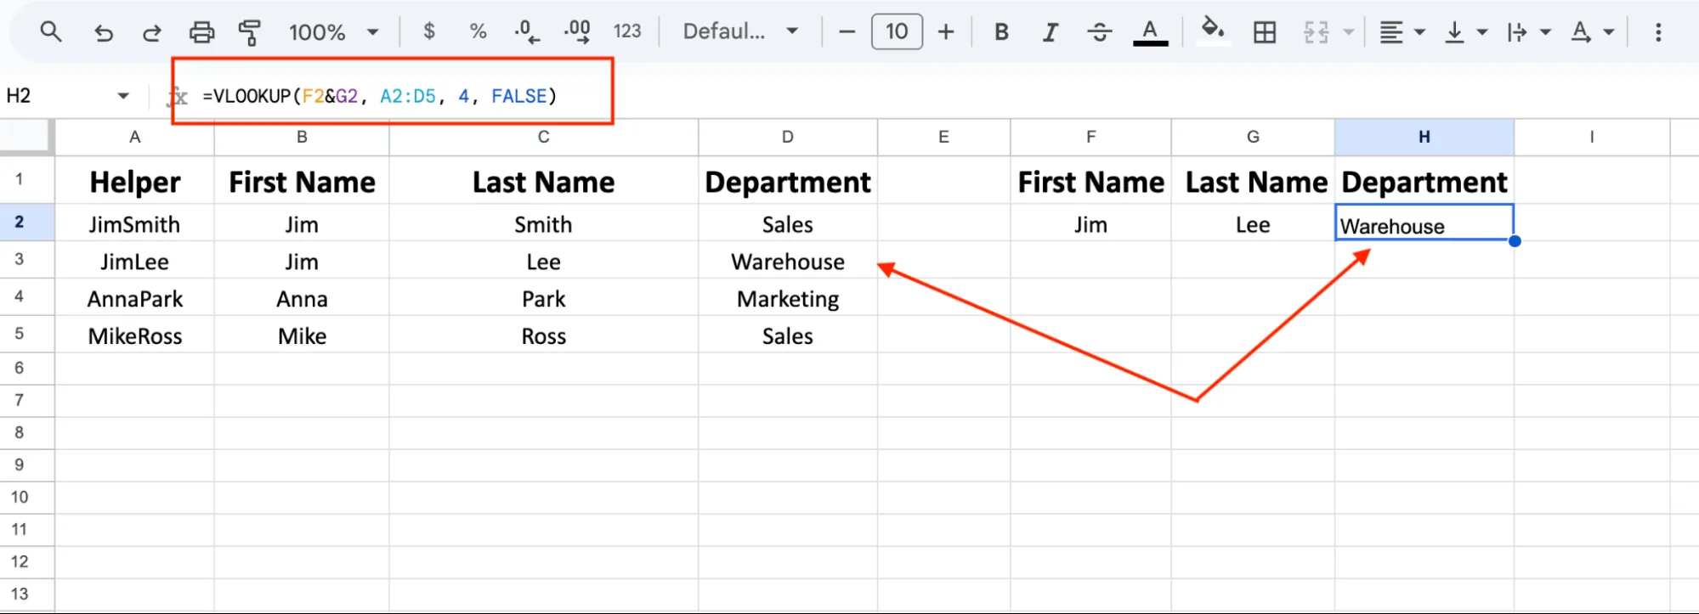The image size is (1699, 614).
Task: Click the Borders icon
Action: pyautogui.click(x=1265, y=32)
